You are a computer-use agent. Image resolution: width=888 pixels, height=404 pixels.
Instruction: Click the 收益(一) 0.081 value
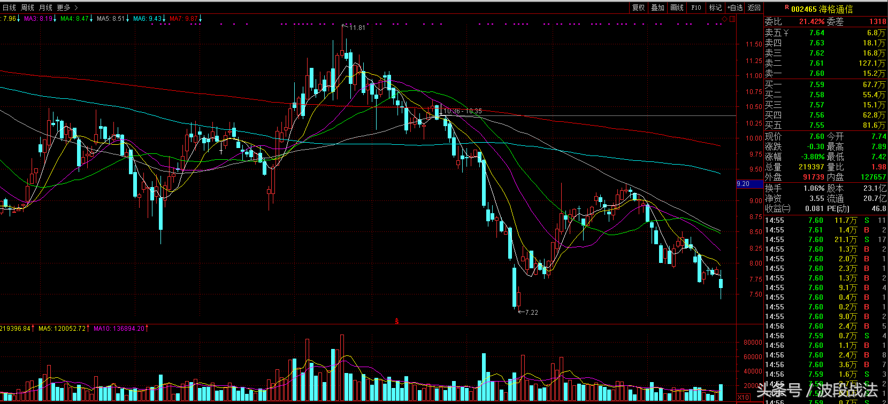814,208
